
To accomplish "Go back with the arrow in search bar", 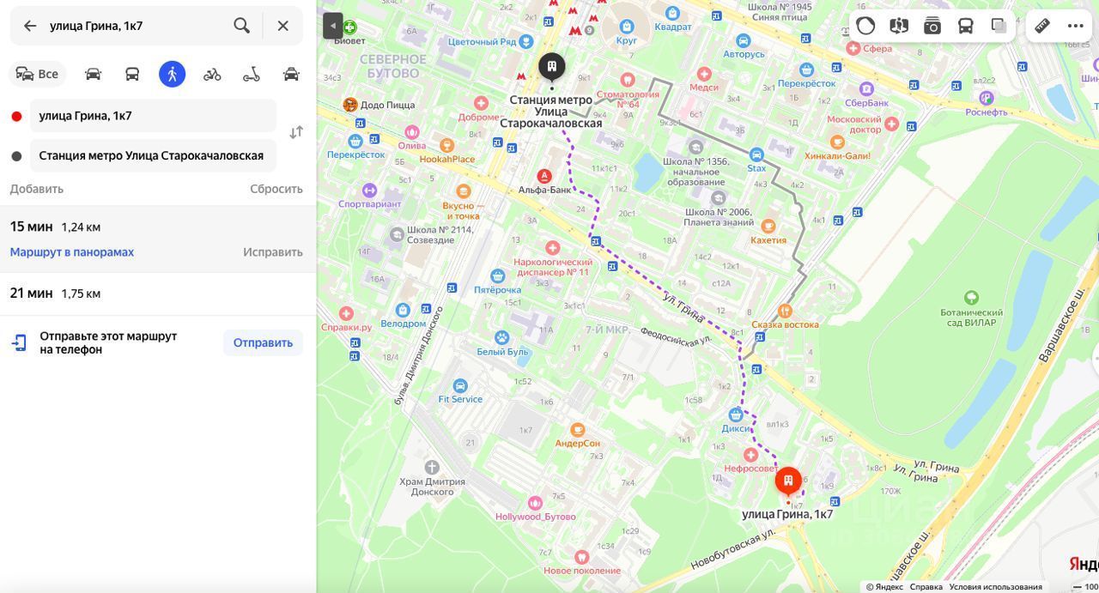I will click(30, 26).
